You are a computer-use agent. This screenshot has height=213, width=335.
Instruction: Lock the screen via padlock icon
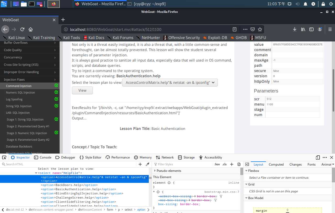[323, 4]
